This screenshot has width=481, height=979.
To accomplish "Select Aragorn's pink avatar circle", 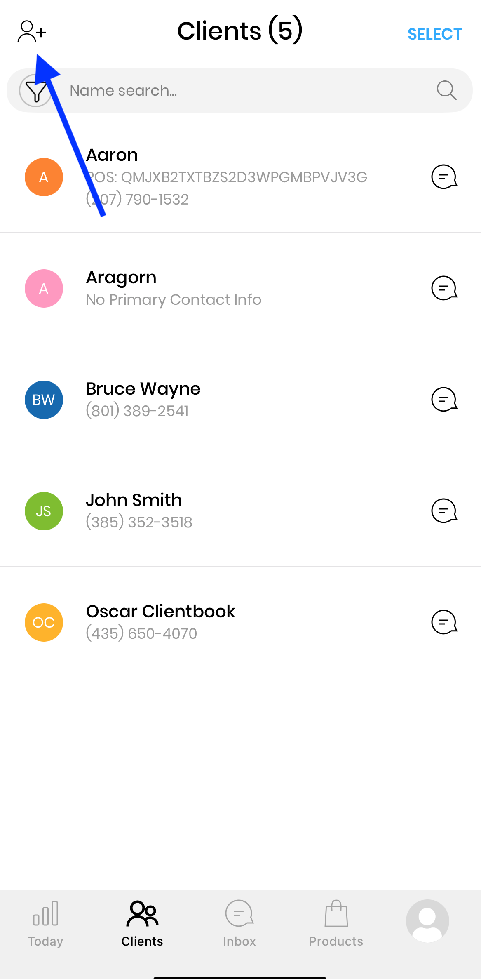I will (x=44, y=288).
